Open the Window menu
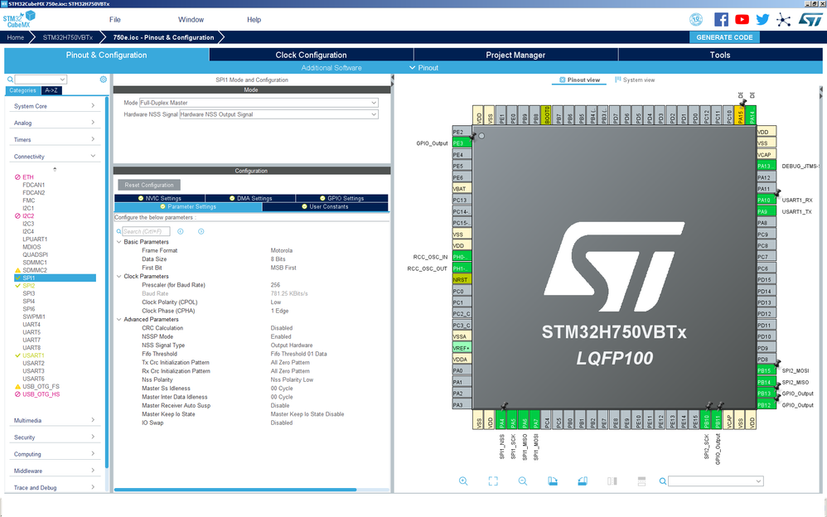Image resolution: width=827 pixels, height=517 pixels. 191,20
